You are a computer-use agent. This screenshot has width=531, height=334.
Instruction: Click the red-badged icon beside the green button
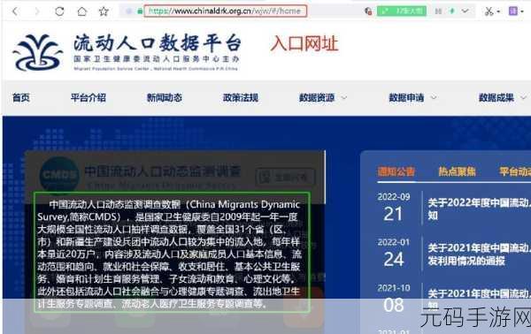[368, 11]
